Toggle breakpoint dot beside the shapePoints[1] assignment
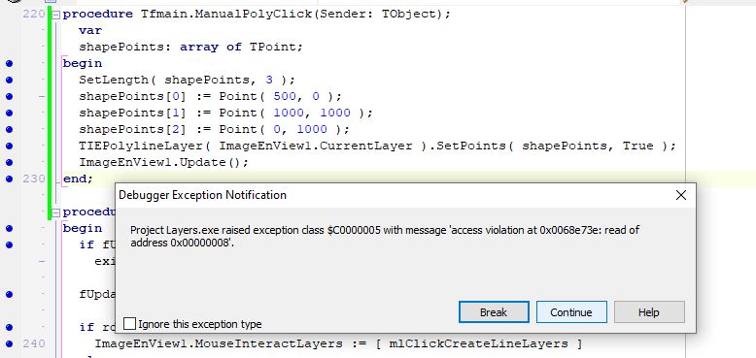This screenshot has width=756, height=358. (x=9, y=114)
